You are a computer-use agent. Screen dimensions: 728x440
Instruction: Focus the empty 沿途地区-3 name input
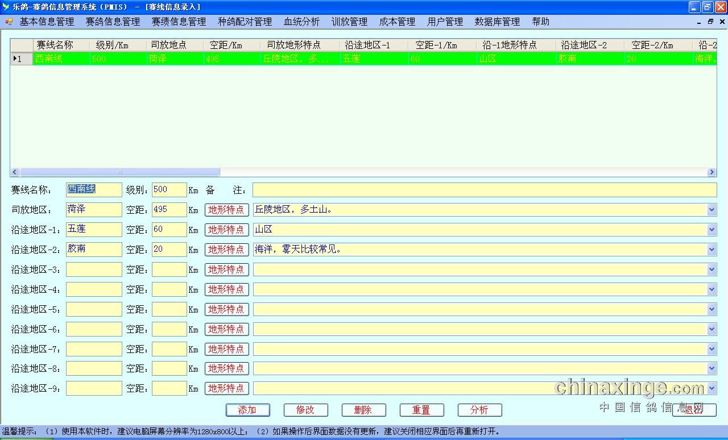pos(94,269)
